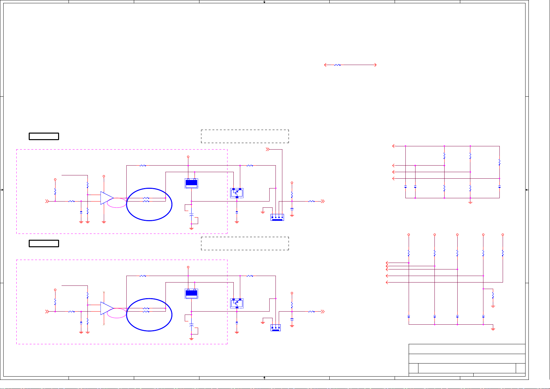Select the four-pin connector header symbol
Image resolution: width=550 pixels, height=389 pixels.
277,218
